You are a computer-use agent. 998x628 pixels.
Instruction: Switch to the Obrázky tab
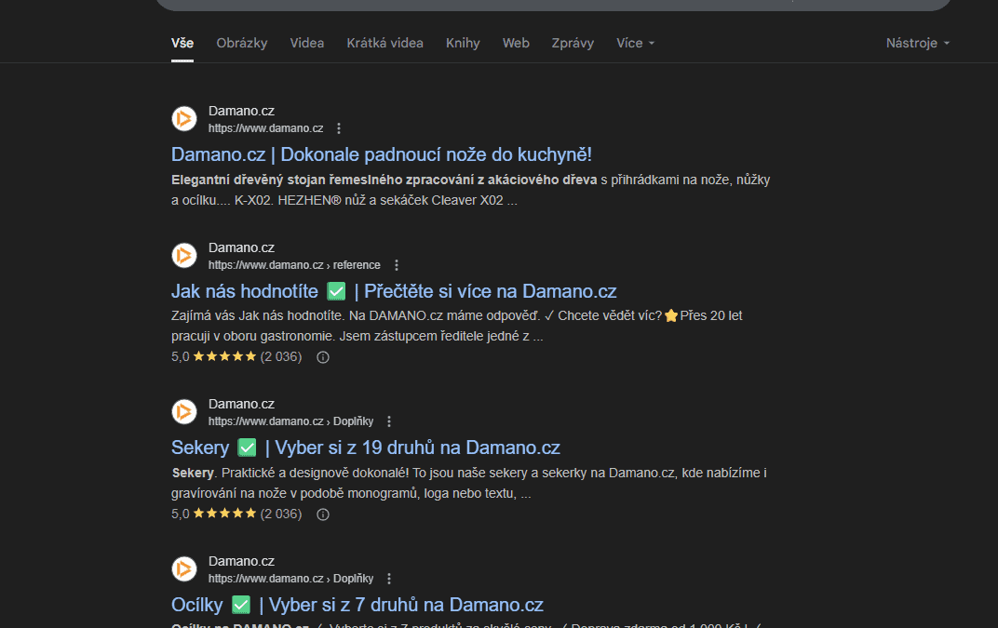pos(242,43)
